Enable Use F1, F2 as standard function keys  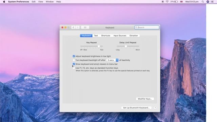click(74, 68)
